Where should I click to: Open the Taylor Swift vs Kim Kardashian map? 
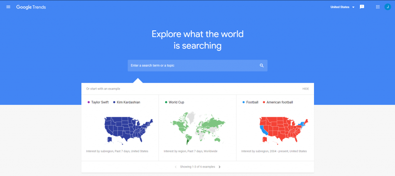(x=128, y=129)
